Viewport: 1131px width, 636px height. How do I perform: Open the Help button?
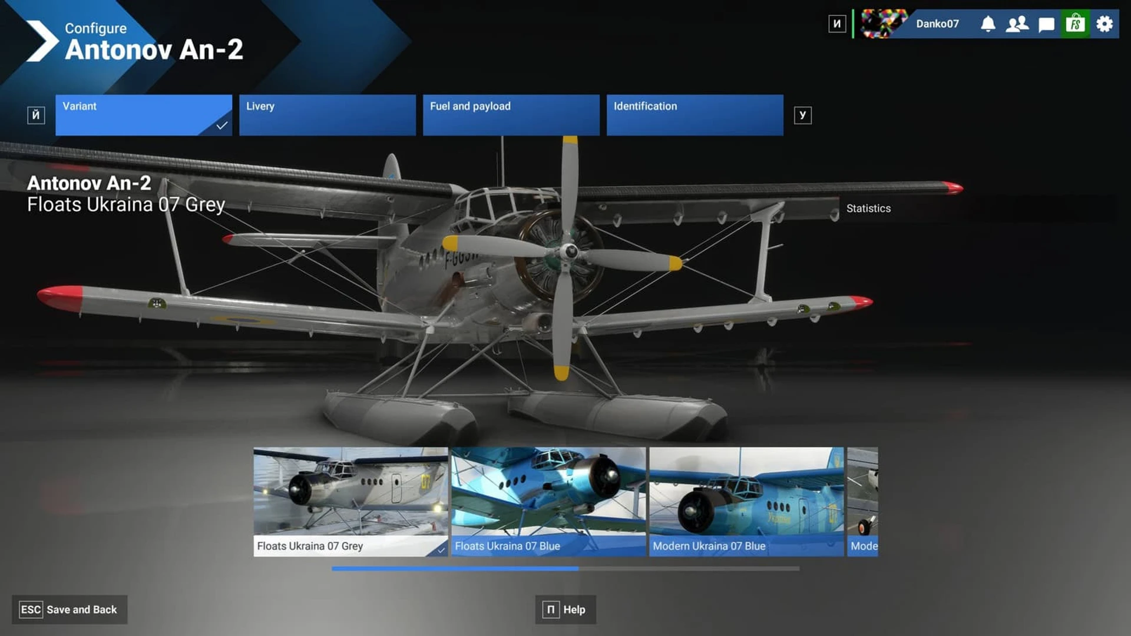click(565, 609)
